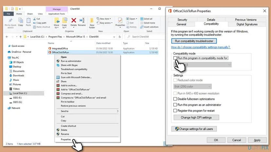
Task: Click the Copy icon in the Clipboard group
Action: tap(21, 21)
